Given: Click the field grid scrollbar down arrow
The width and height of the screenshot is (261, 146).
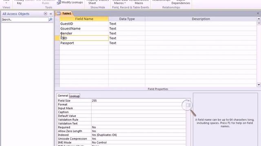Looking at the screenshot, I should 259,85.
